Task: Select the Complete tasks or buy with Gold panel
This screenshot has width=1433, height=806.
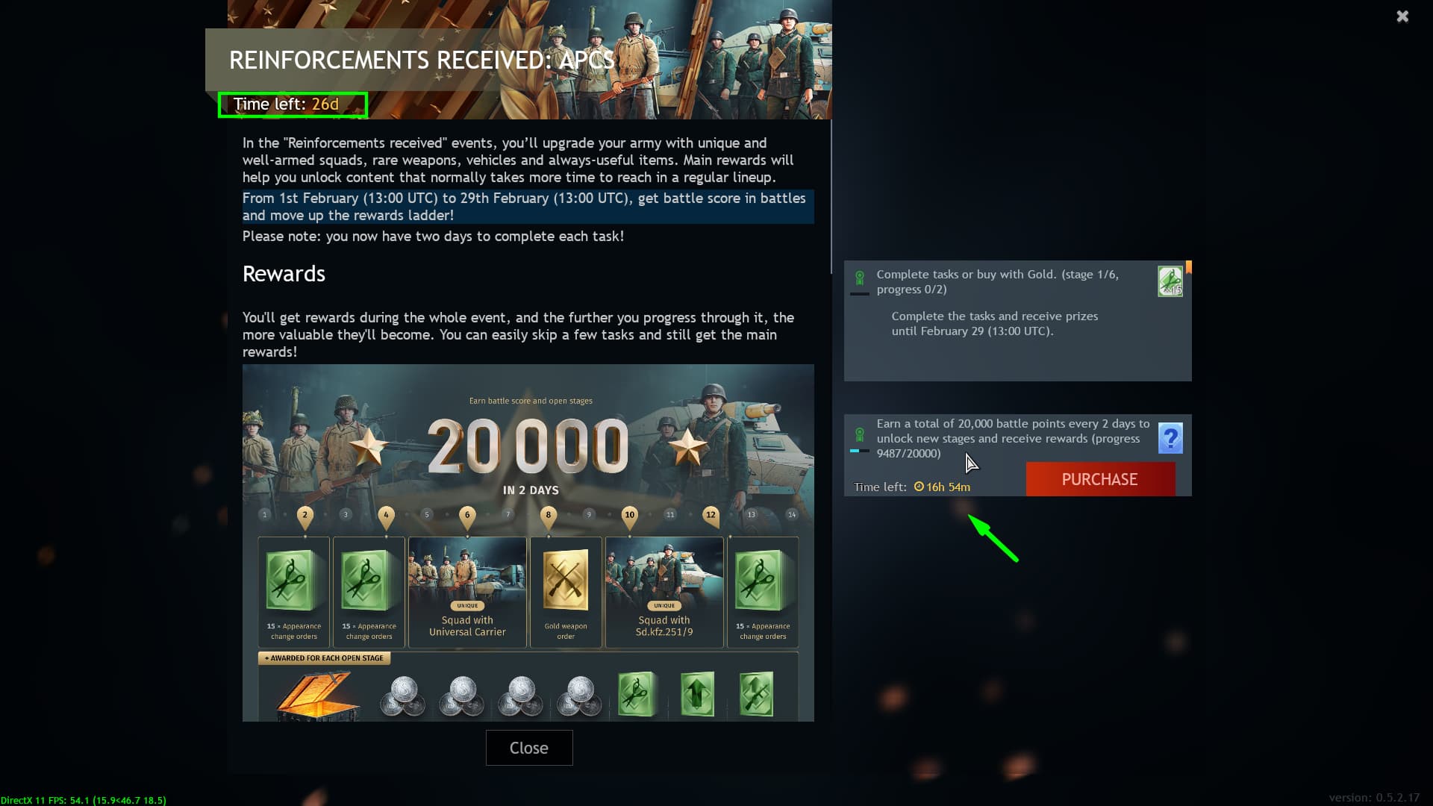Action: pyautogui.click(x=1017, y=321)
